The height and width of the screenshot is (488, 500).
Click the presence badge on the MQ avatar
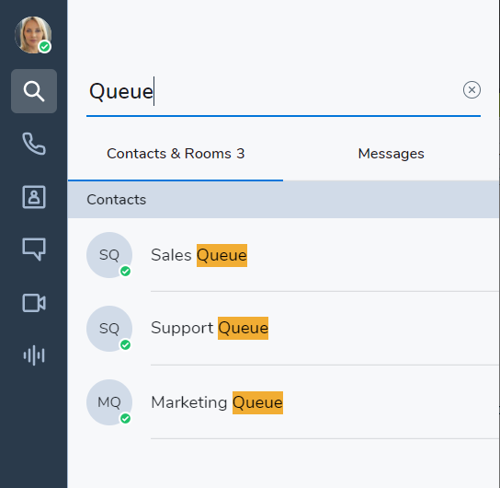(125, 418)
